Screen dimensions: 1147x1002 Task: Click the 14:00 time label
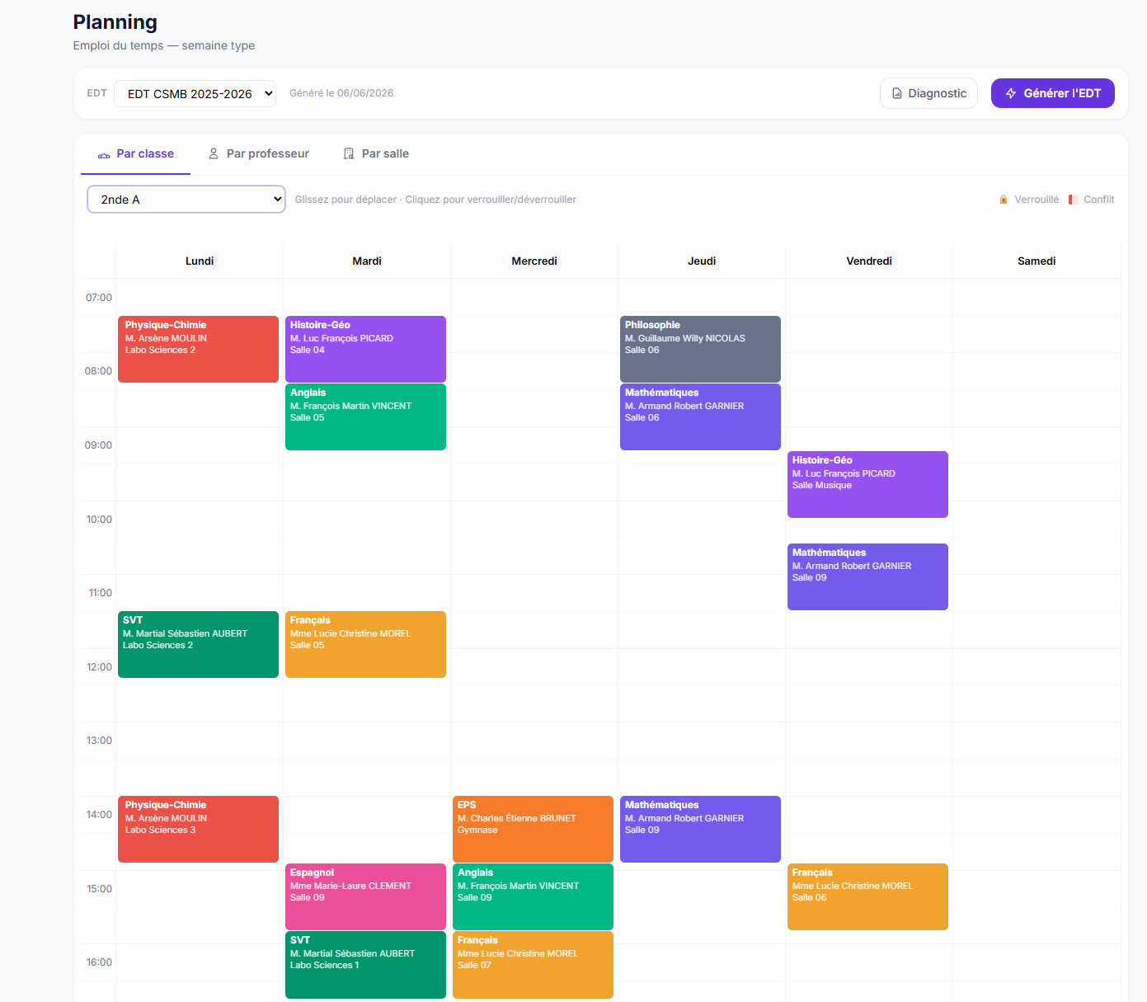point(99,815)
